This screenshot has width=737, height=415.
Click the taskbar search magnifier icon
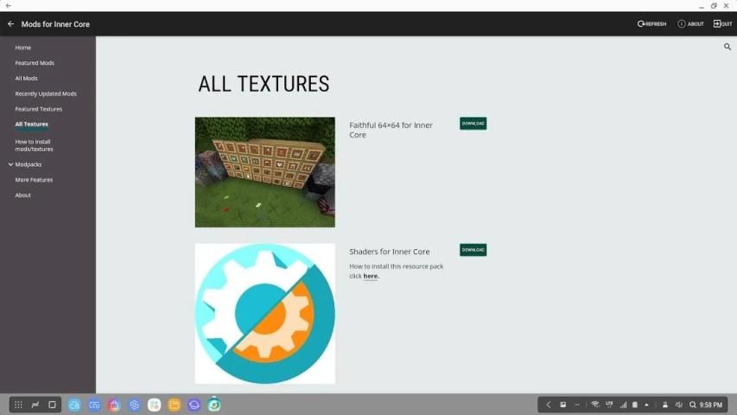[693, 405]
